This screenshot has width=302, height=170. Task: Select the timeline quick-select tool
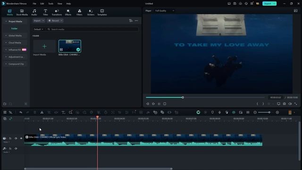point(10,112)
